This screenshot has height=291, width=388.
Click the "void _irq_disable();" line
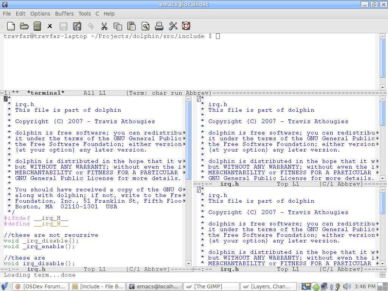[41, 241]
